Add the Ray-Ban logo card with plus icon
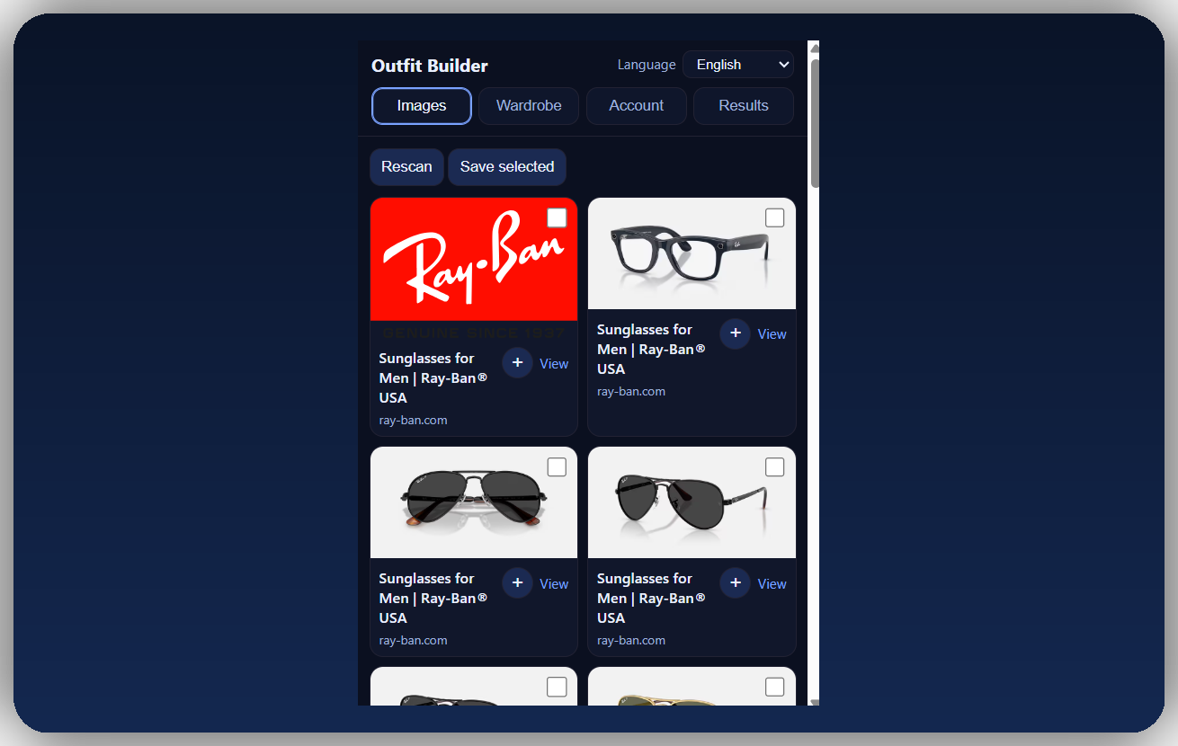1178x746 pixels. pos(517,363)
